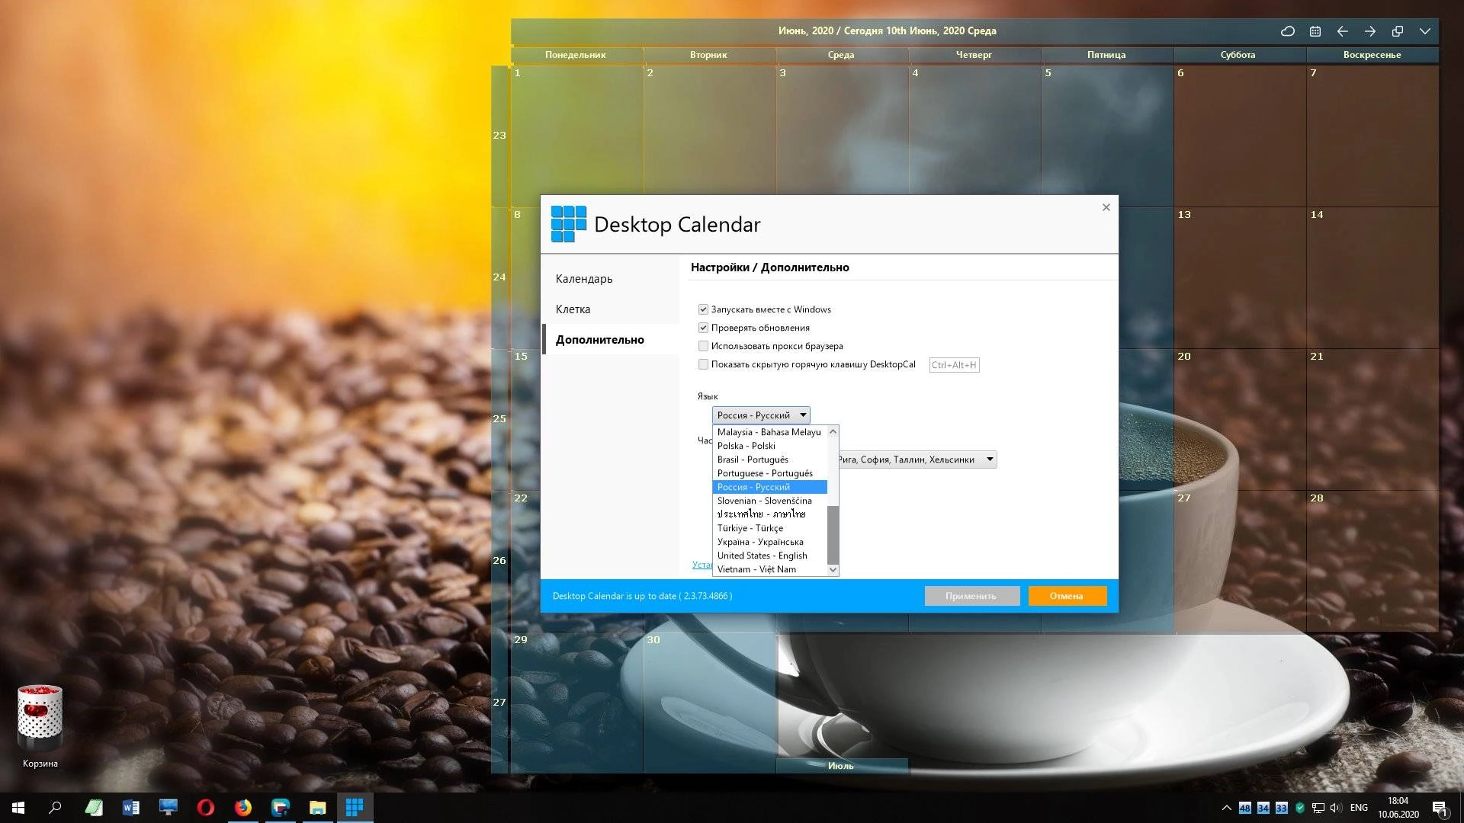Click orange Отмена button
Viewport: 1464px width, 823px height.
point(1067,596)
